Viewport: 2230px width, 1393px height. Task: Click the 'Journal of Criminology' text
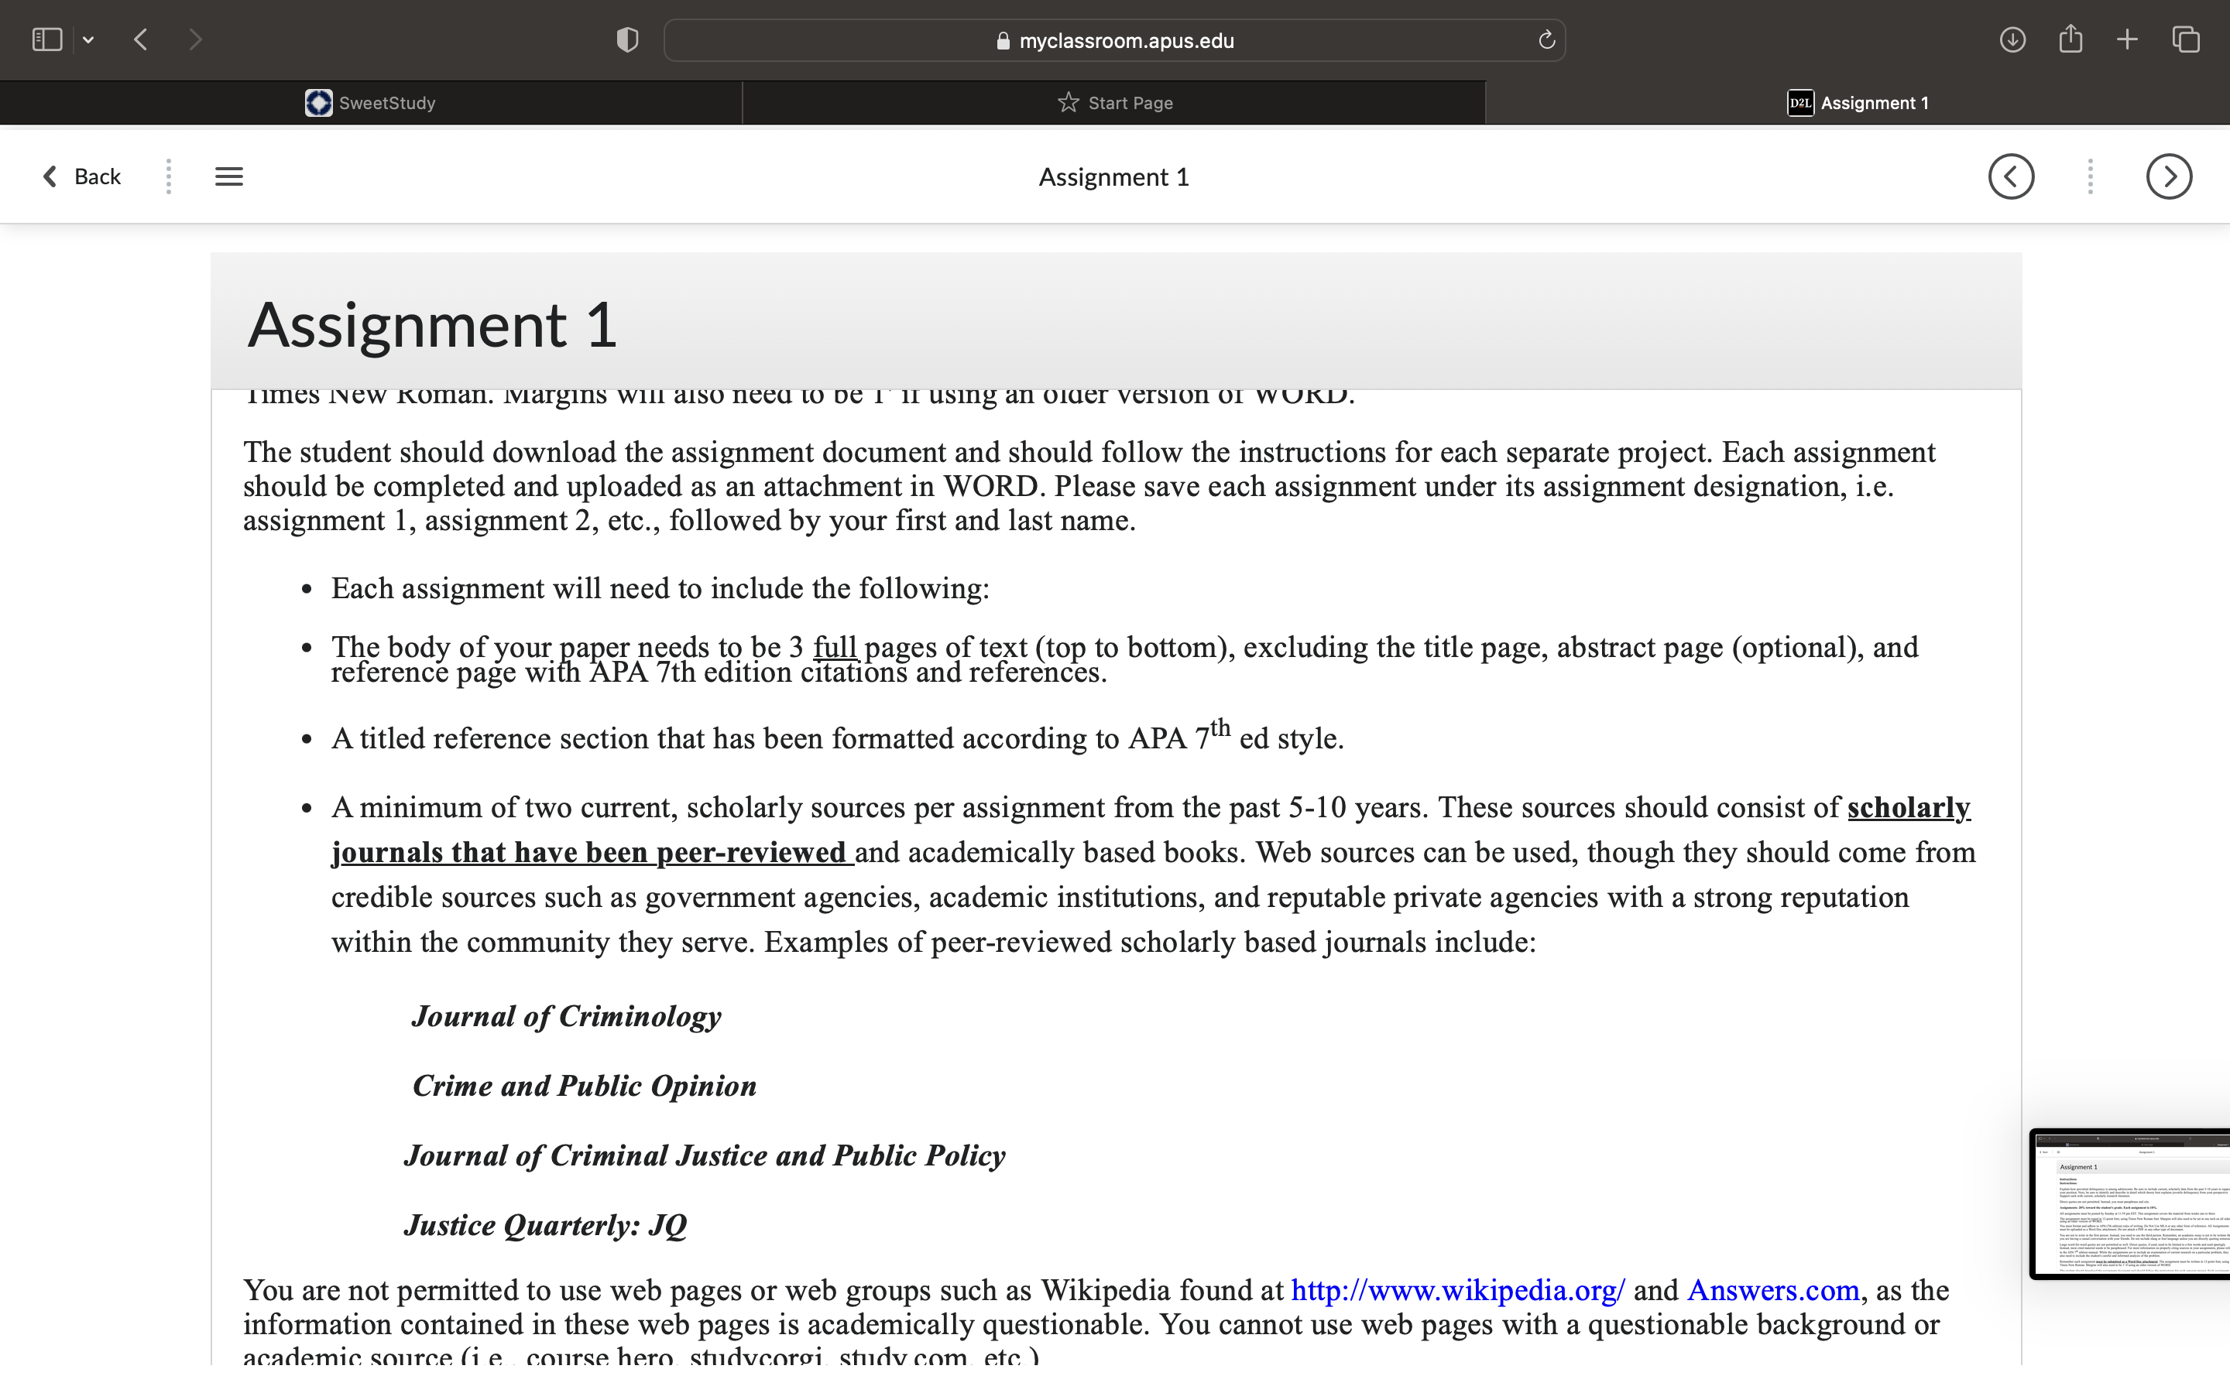(x=566, y=1016)
